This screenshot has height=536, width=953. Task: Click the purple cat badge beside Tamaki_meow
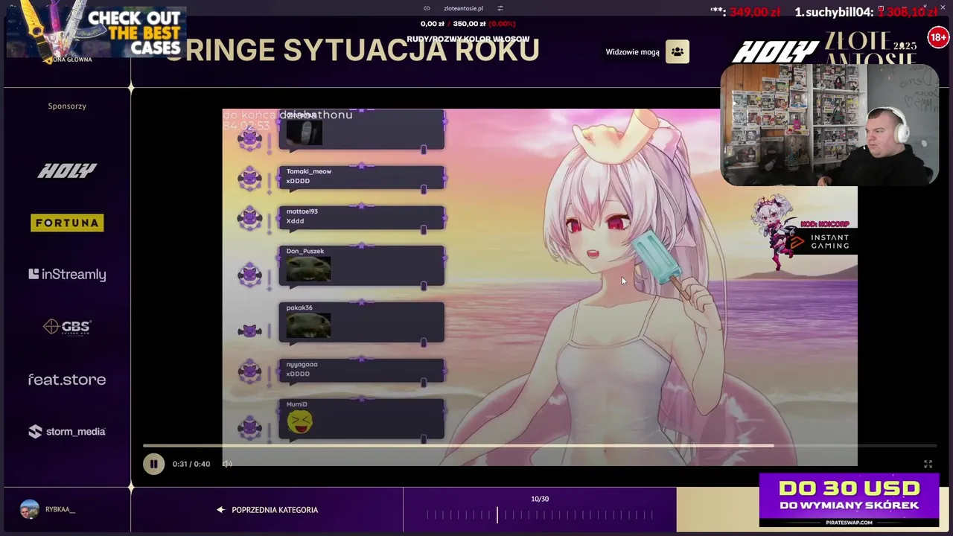(249, 179)
